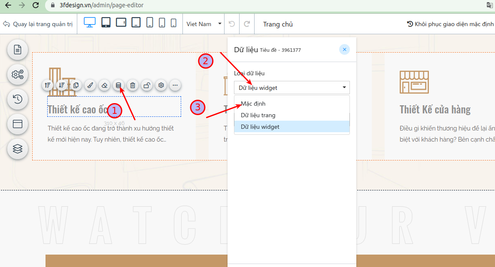Click the storefront shop icon image
Screen dimensions: 495x267
(414, 82)
